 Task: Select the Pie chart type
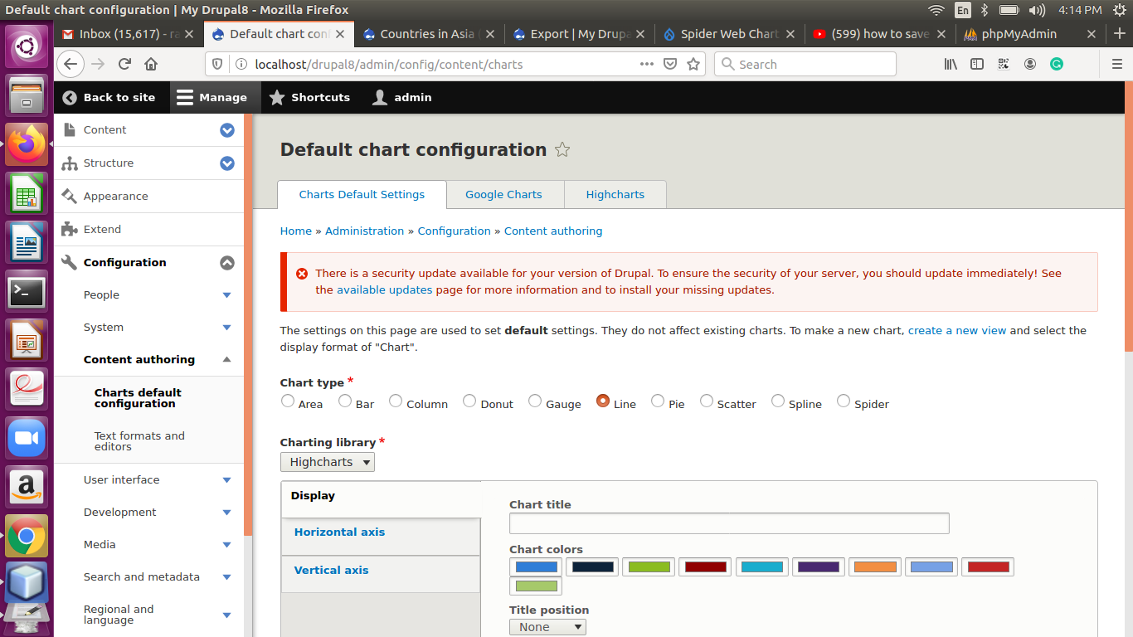point(658,401)
